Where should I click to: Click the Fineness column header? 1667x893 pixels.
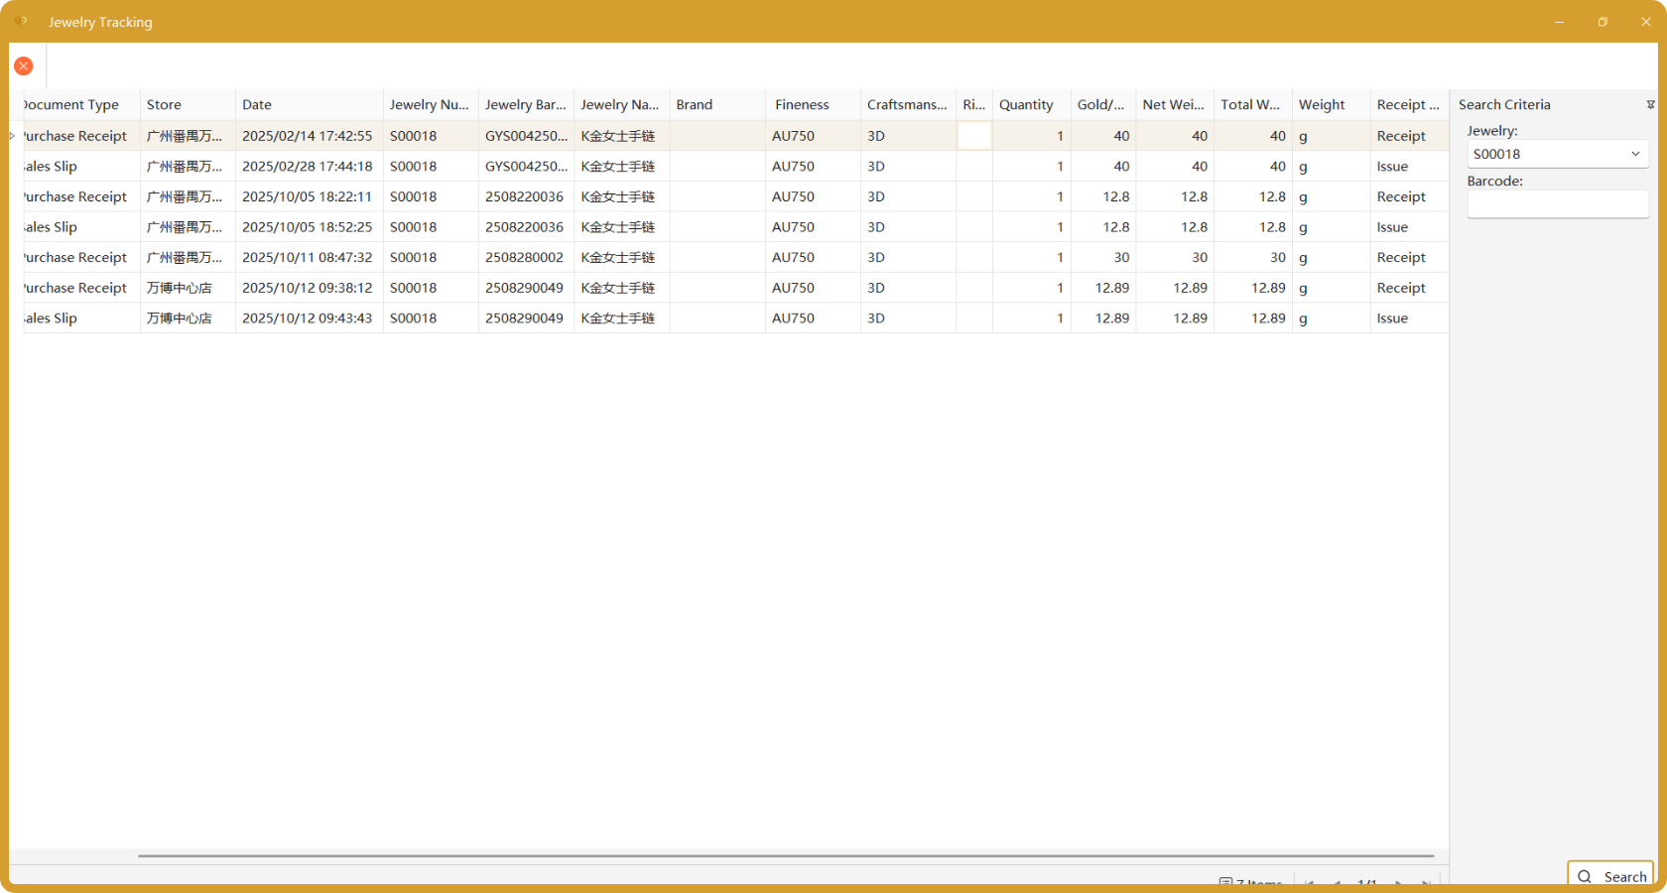(812, 104)
